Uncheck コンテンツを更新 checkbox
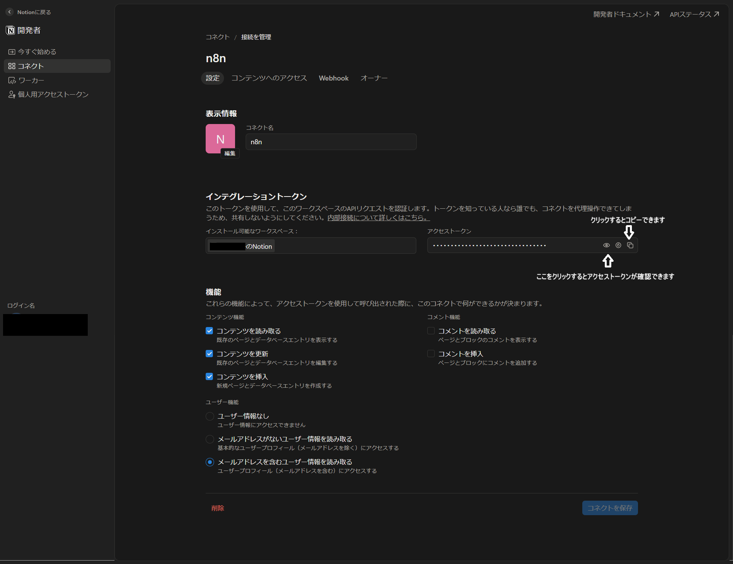 [x=209, y=354]
